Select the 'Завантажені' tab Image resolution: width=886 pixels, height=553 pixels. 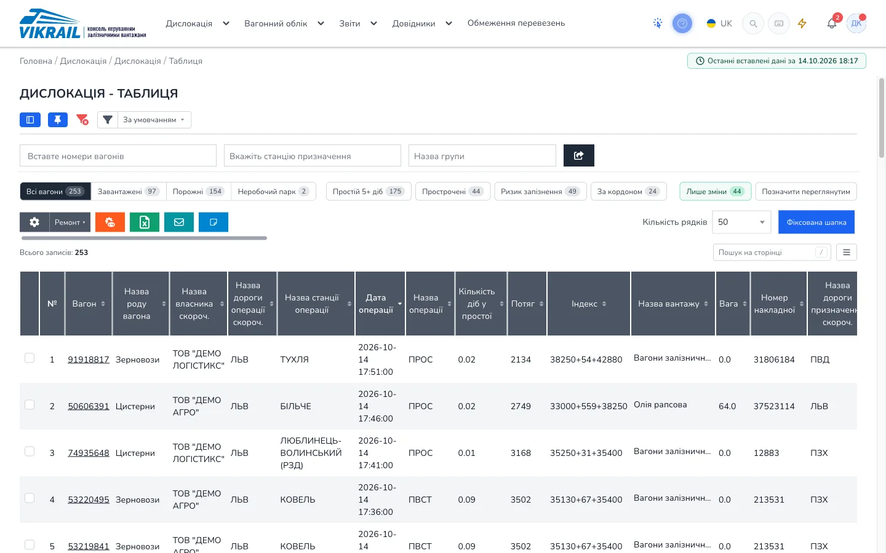click(x=129, y=191)
